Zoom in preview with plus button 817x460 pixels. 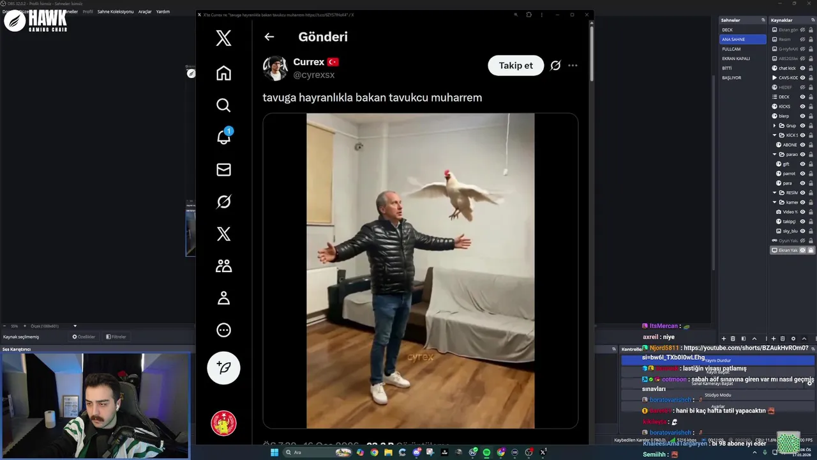click(24, 326)
